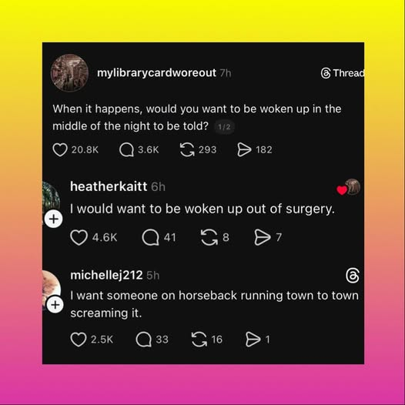
Task: Like michellej212's horseback reply
Action: tap(79, 340)
